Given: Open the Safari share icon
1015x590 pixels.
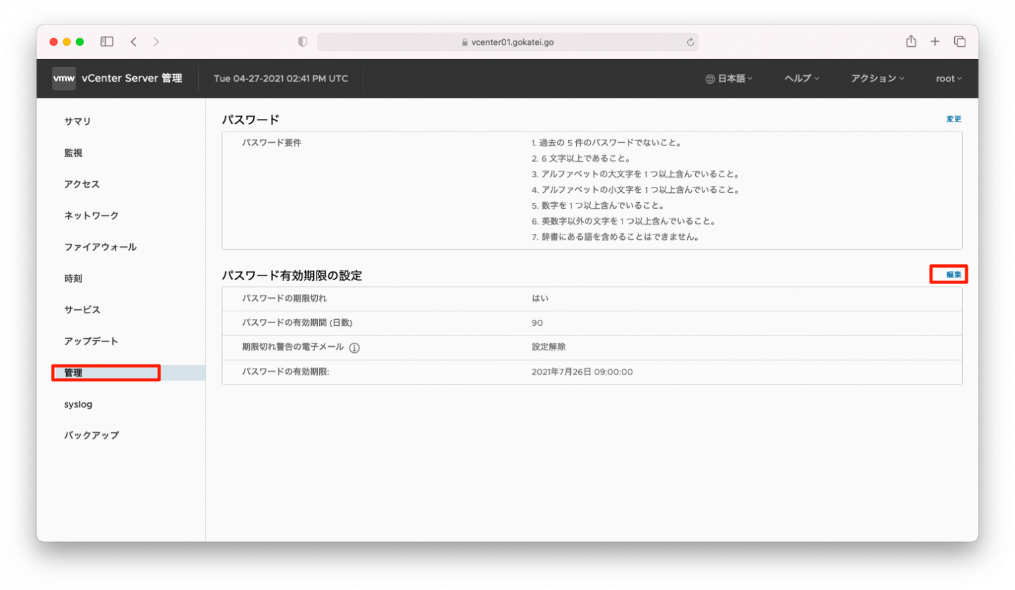Looking at the screenshot, I should pyautogui.click(x=911, y=42).
